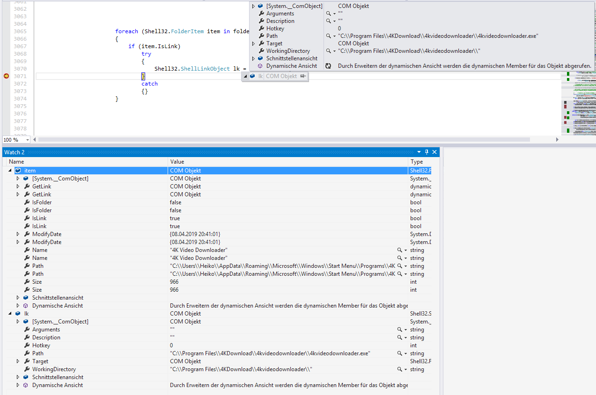Open visualizer magnifier for Arguments in Watch 2

tap(399, 330)
